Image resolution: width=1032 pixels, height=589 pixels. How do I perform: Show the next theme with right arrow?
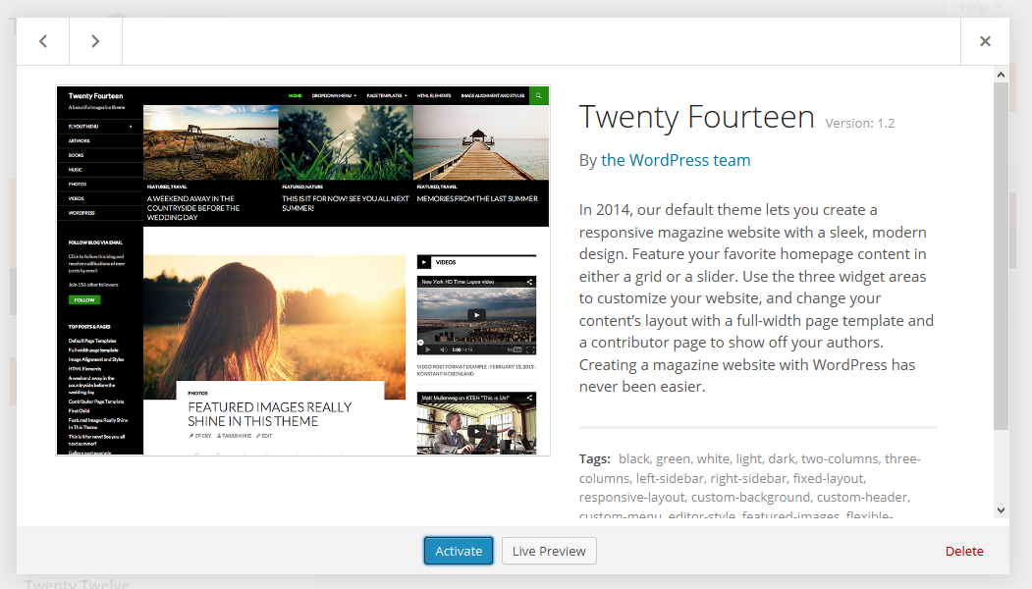coord(95,41)
